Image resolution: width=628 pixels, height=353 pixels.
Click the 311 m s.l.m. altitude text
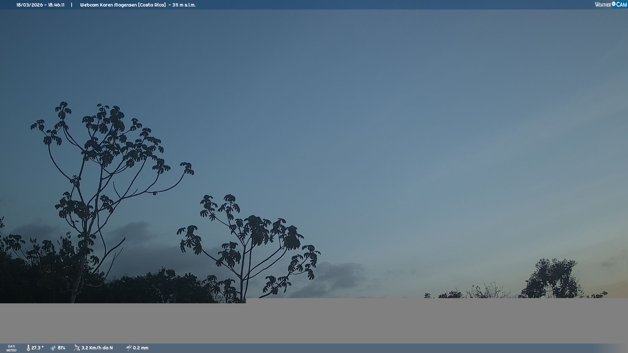[x=184, y=5]
